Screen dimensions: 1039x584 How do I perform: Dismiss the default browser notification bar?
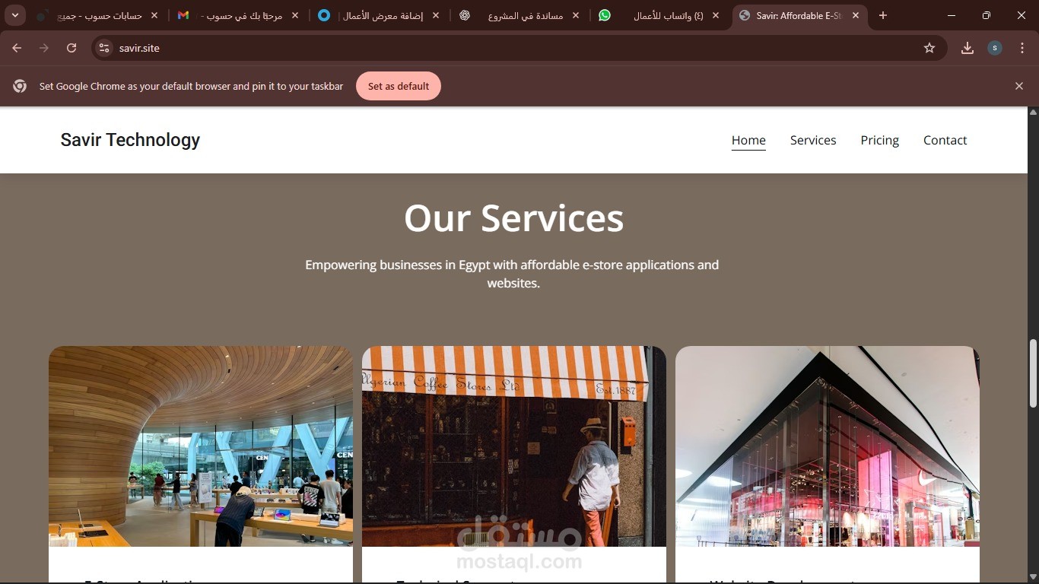tap(1019, 86)
